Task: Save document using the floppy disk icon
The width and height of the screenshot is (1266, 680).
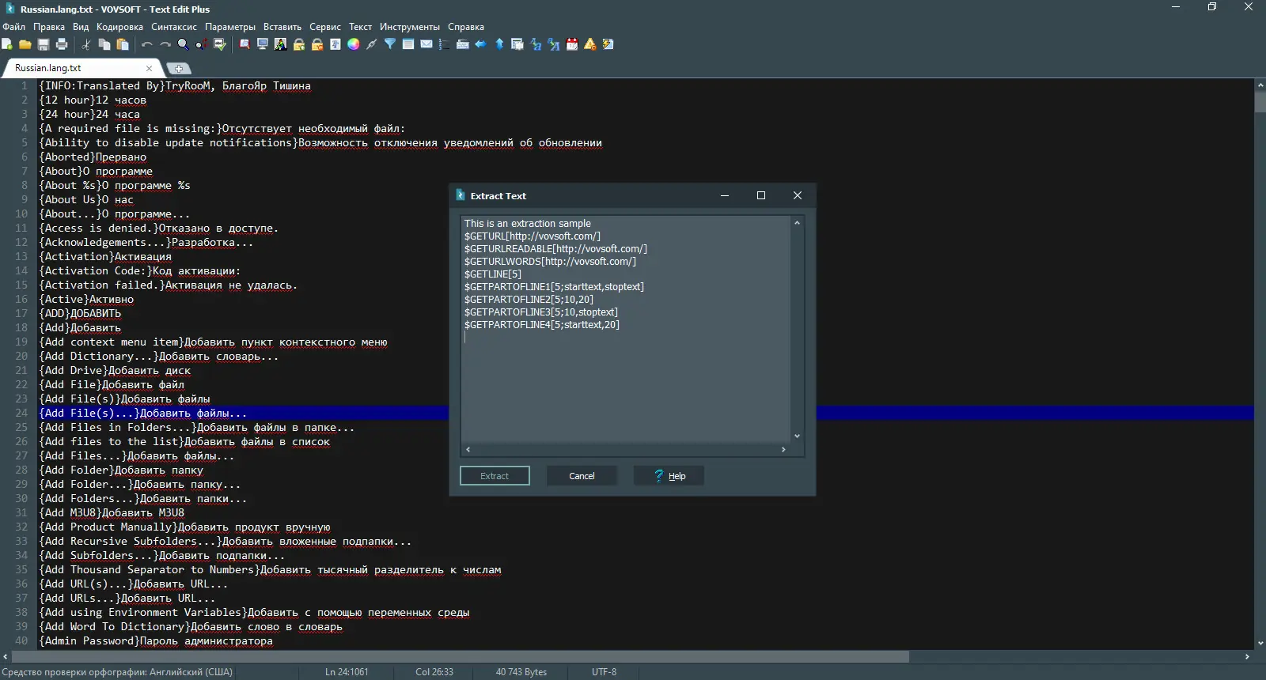Action: (x=44, y=44)
